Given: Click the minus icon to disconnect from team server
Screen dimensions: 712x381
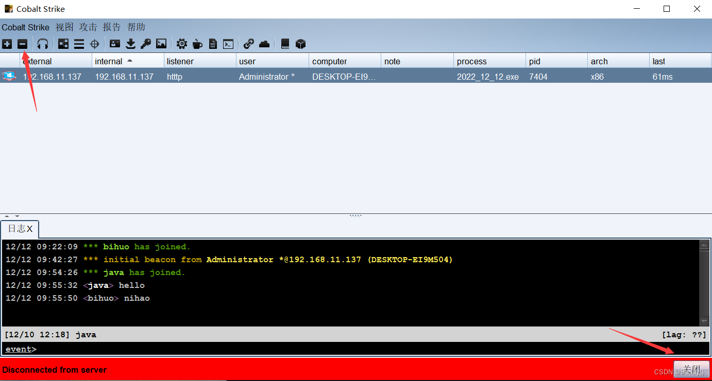Looking at the screenshot, I should tap(22, 44).
